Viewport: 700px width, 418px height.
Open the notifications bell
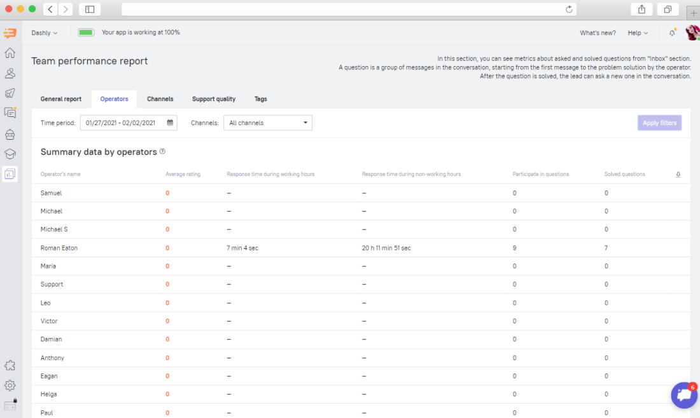(x=672, y=32)
